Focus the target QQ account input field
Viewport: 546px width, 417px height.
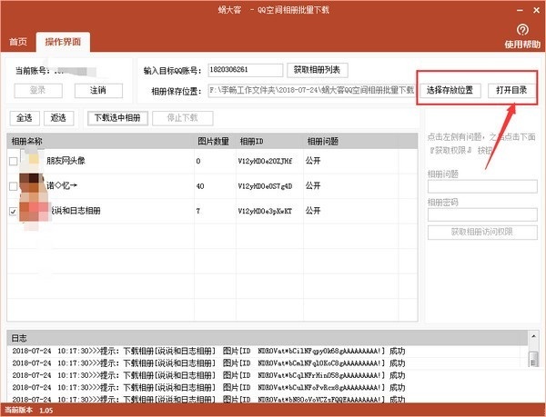tap(246, 70)
